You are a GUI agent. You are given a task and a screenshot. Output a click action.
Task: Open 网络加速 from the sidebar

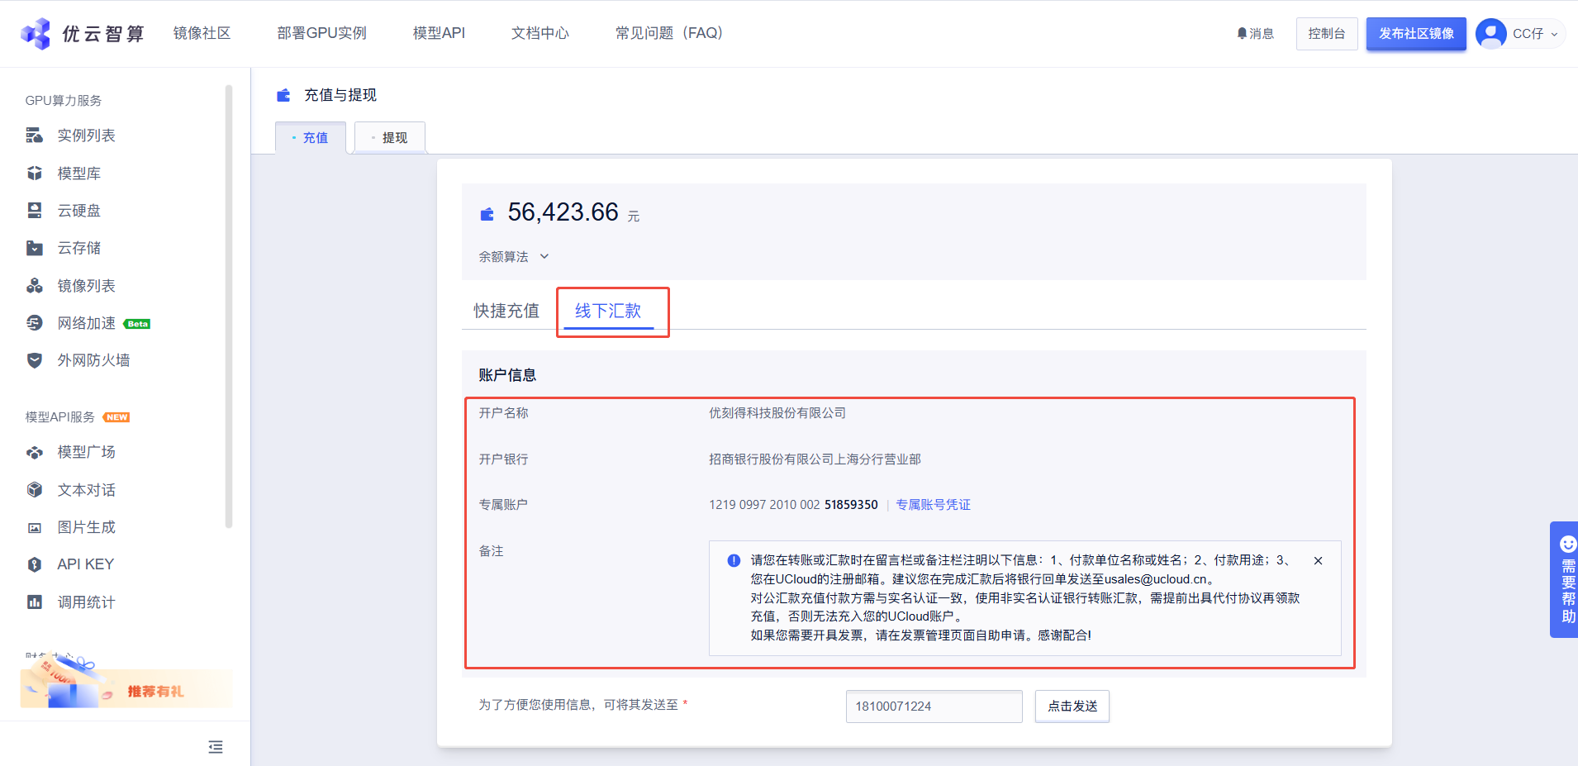(x=86, y=323)
